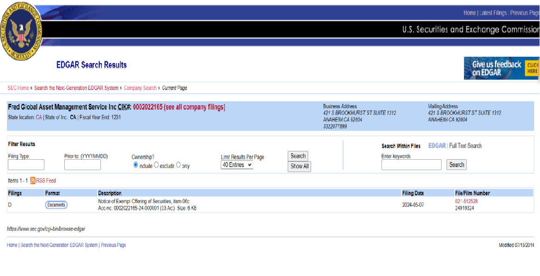Select the include ownership radio button
The image size is (540, 276).
(x=136, y=165)
